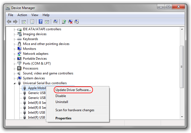The height and width of the screenshot is (133, 191).
Task: Open the Action menu
Action: [x=22, y=15]
